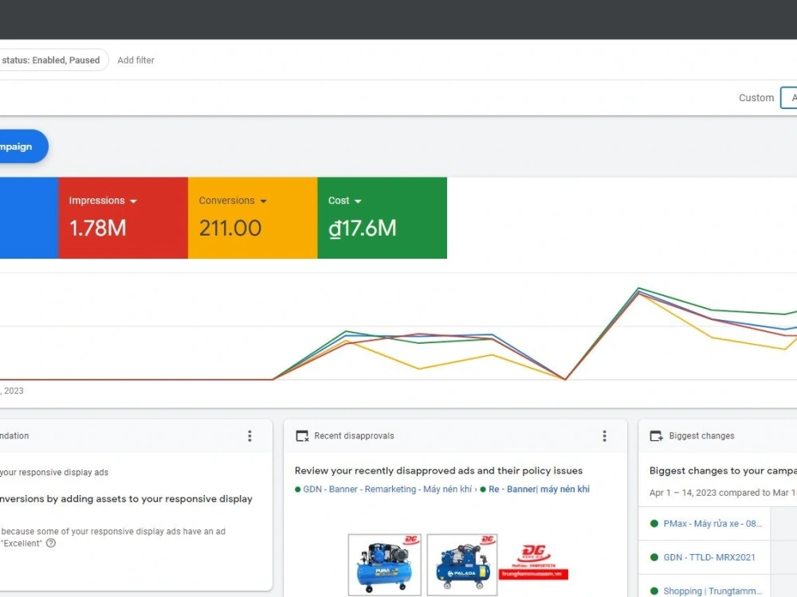Screen dimensions: 797x597
Task: Expand the Conversions metric dropdown arrow
Action: point(263,201)
